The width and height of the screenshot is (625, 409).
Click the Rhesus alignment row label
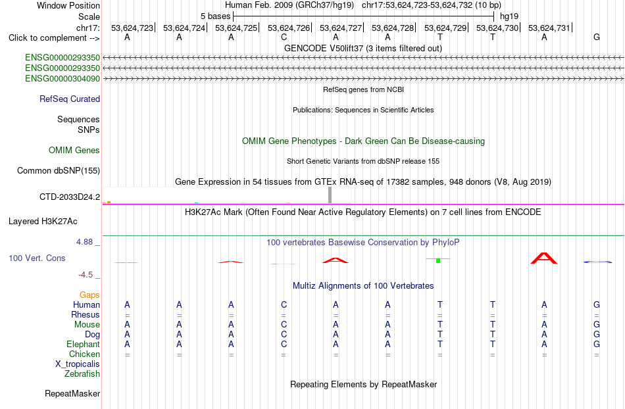point(86,314)
